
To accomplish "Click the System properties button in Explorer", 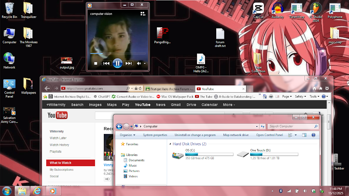I will 155,135.
